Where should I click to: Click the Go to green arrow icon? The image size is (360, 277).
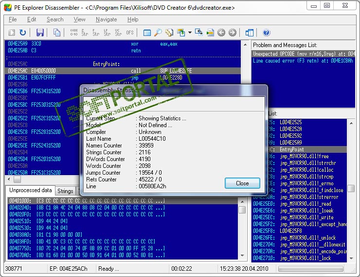181,33
